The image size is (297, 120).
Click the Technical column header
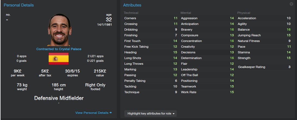pos(131,13)
